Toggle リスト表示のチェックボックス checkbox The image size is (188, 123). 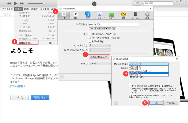click(90, 34)
